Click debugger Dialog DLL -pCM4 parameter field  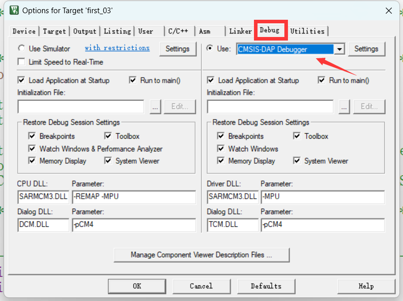(323, 224)
